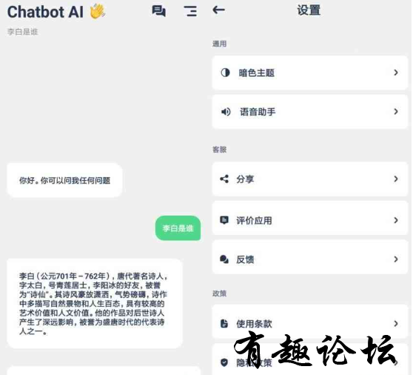Click the feedback chat bubbles icon

[224, 259]
